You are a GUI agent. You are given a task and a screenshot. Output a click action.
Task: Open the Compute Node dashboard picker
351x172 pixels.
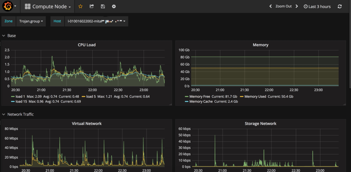click(48, 7)
